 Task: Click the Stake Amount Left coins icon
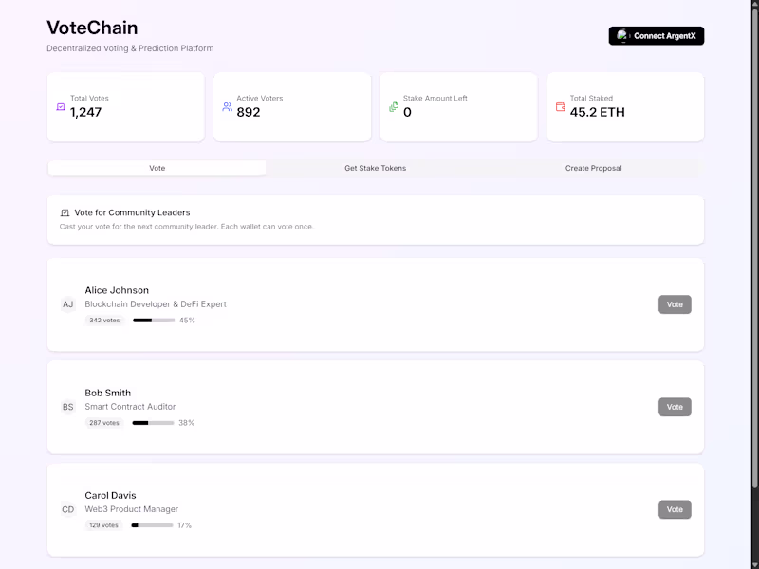tap(394, 107)
